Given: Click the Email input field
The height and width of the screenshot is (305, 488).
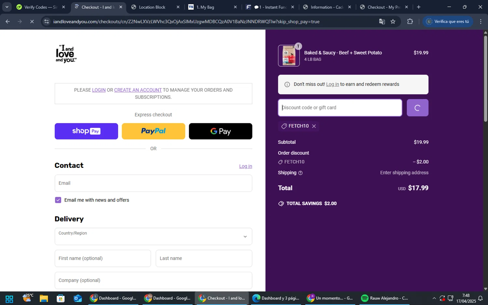Looking at the screenshot, I should click(x=153, y=183).
